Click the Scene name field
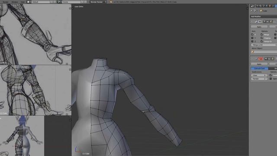This screenshot has height=156, width=277. 71,2
